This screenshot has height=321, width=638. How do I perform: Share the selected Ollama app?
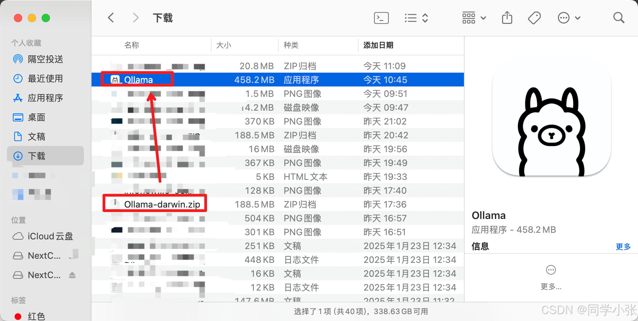507,18
